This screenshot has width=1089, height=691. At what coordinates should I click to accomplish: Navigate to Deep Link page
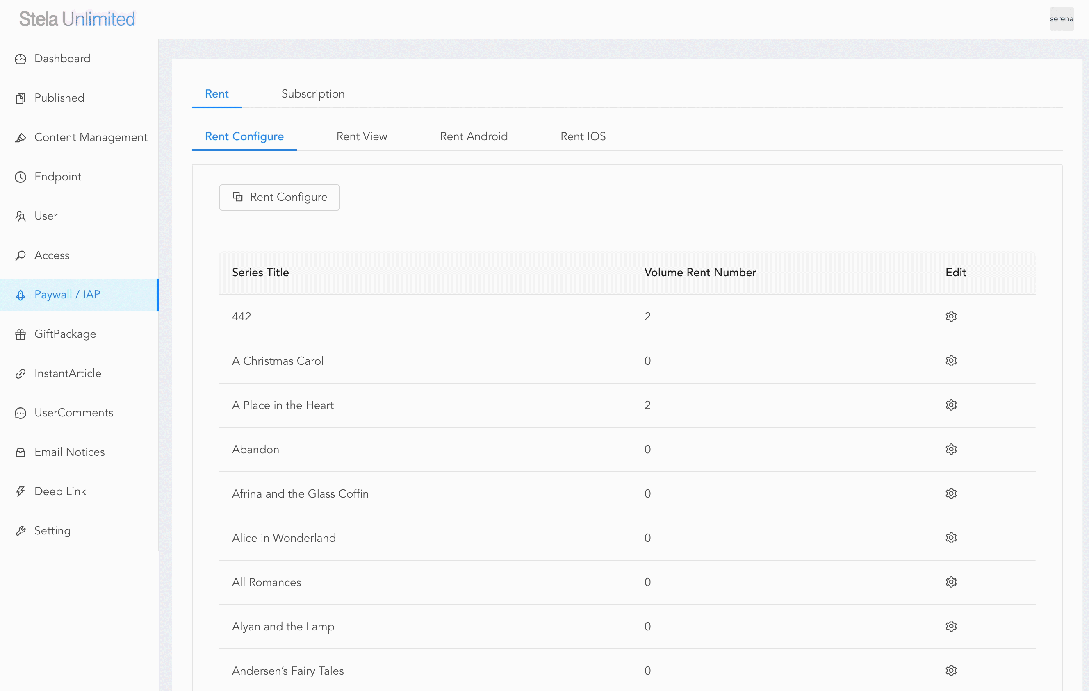(x=60, y=491)
